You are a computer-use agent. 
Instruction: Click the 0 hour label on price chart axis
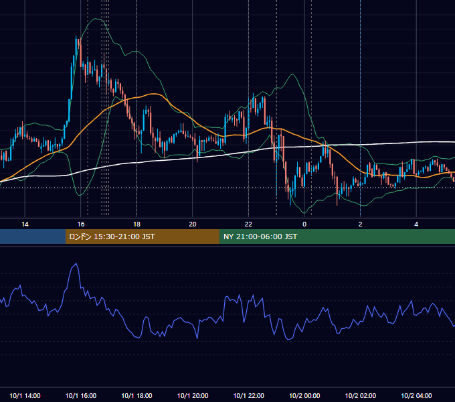304,224
